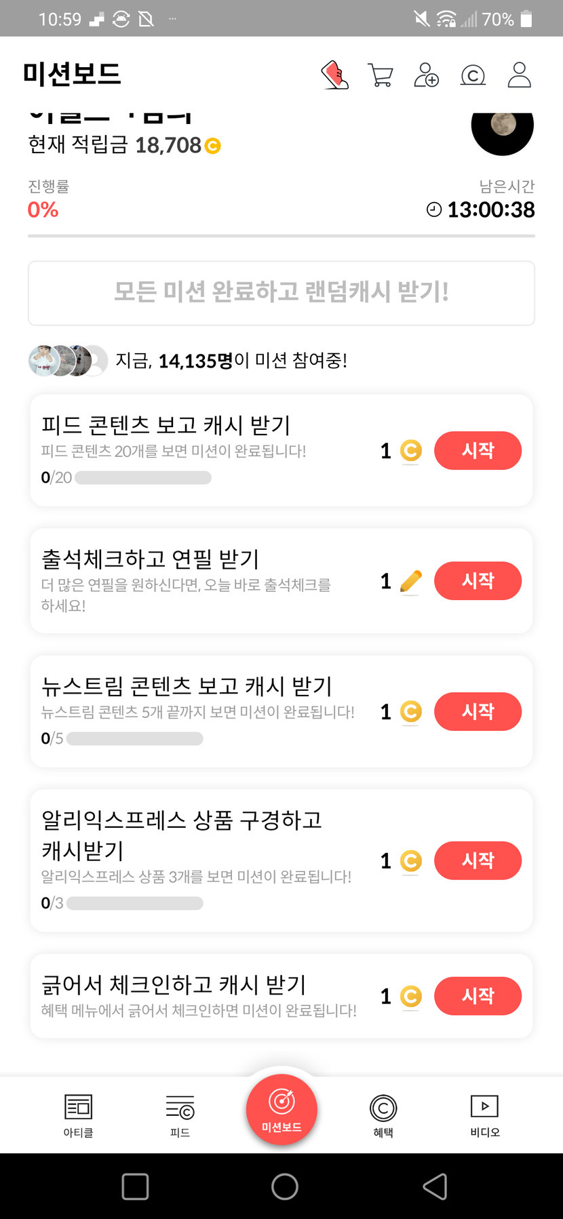Viewport: 563px width, 1219px height.
Task: Open the user profile icon
Action: click(x=519, y=75)
